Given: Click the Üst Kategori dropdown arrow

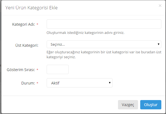Looking at the screenshot, I should [159, 44].
